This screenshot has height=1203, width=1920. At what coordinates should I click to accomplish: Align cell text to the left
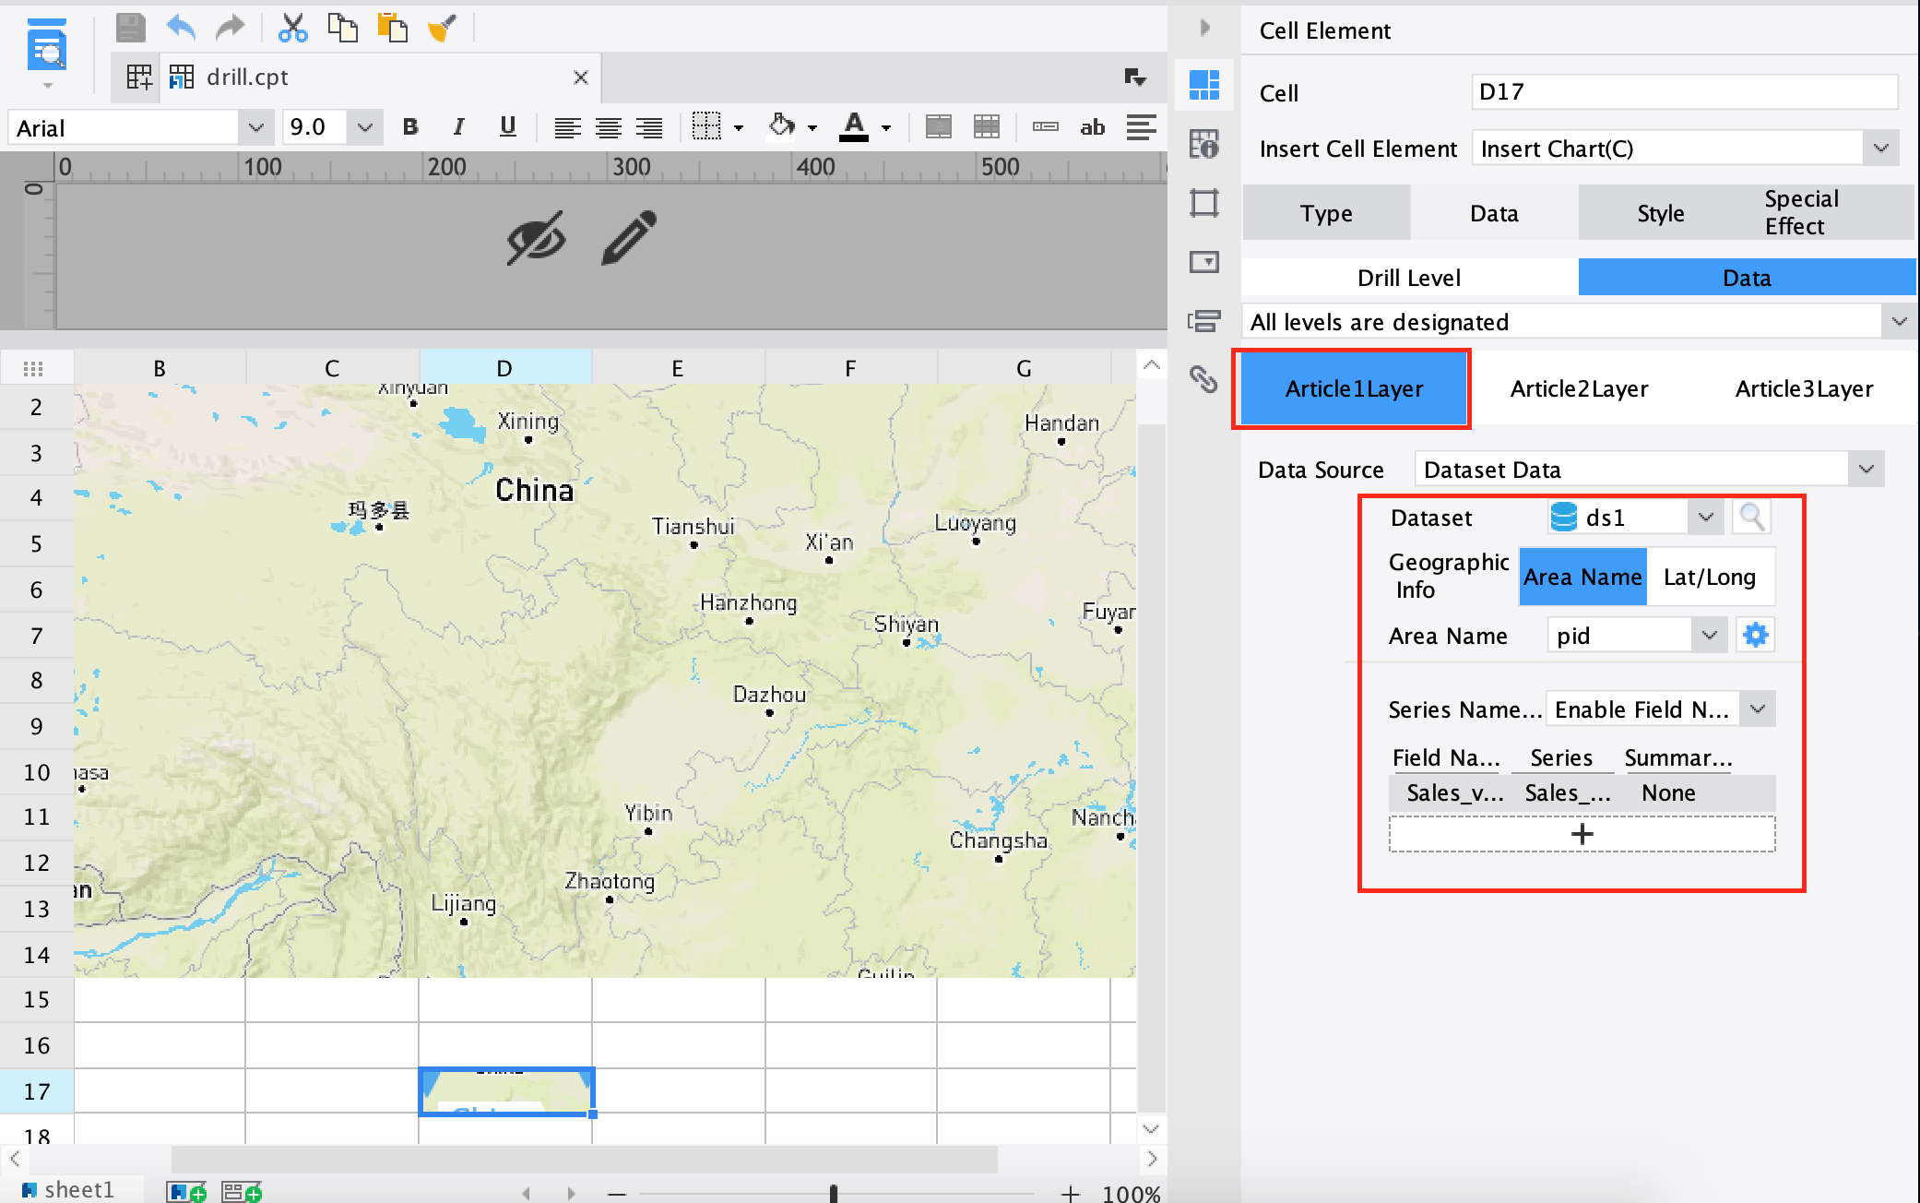(x=567, y=127)
